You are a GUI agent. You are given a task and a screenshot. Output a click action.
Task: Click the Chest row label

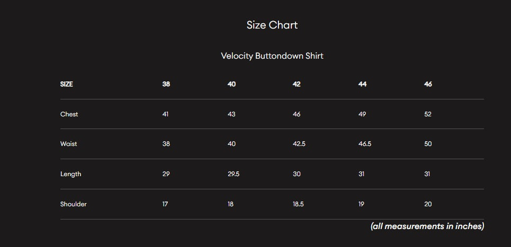(69, 114)
